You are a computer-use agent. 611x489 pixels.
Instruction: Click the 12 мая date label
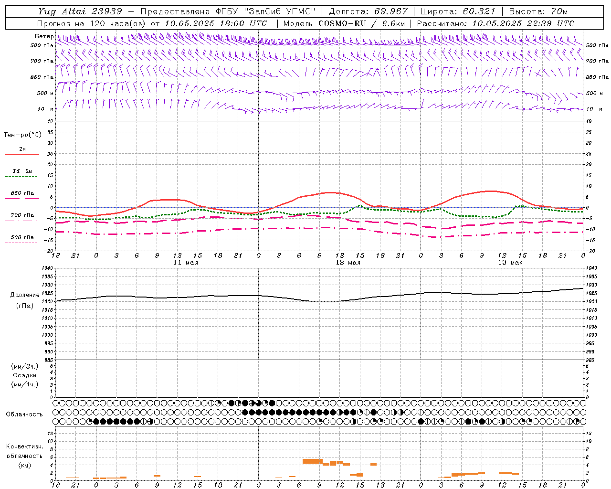tap(348, 263)
